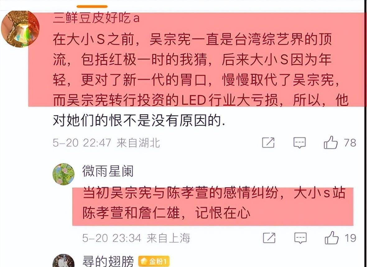
Task: Open 三鲜豆皮好吃a's avatar
Action: [x=20, y=29]
